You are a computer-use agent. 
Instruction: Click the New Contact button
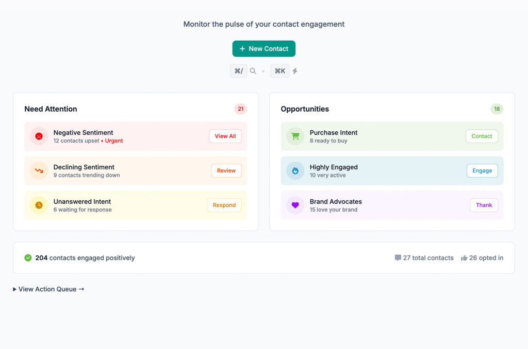[x=263, y=49]
